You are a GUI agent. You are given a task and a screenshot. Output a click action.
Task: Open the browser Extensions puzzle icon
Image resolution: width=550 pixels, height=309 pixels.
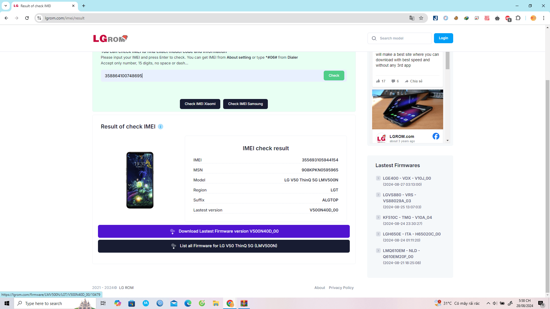pos(518,18)
